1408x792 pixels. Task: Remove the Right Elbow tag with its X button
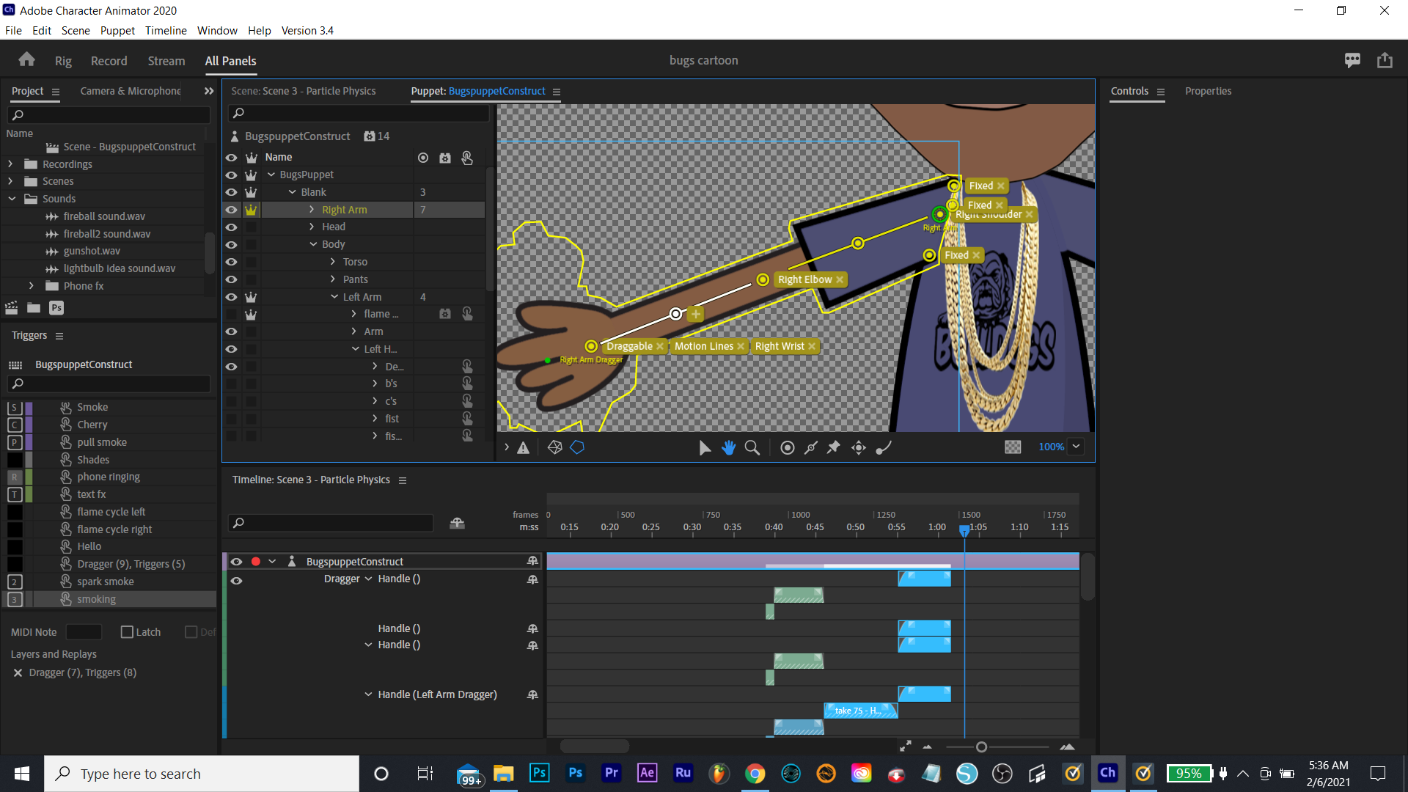(x=840, y=279)
